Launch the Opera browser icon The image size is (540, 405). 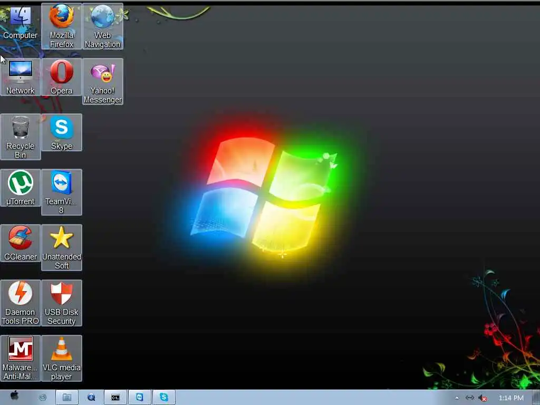pyautogui.click(x=62, y=77)
